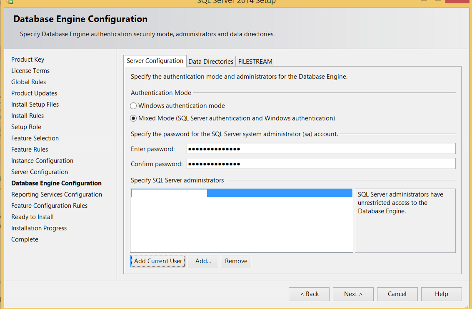Click License Terms step in sidebar
Viewport: 472px width, 309px height.
click(30, 71)
